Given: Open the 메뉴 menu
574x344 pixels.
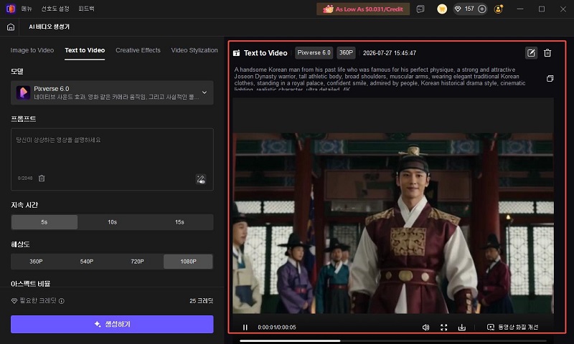Looking at the screenshot, I should tap(27, 9).
